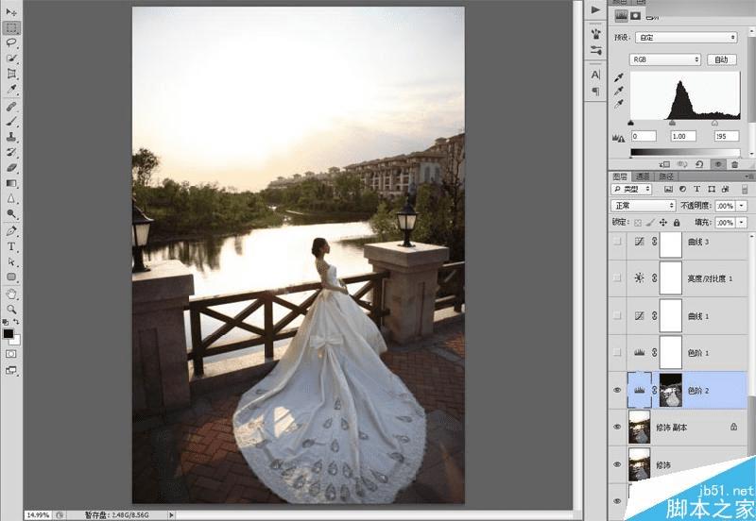This screenshot has height=521, width=756.
Task: Show the 亮度/对比度 1 layer
Action: [x=617, y=277]
